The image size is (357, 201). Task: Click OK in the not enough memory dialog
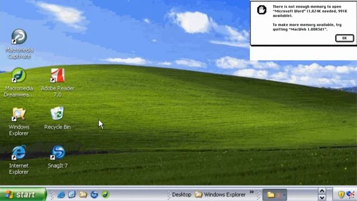[x=345, y=38]
